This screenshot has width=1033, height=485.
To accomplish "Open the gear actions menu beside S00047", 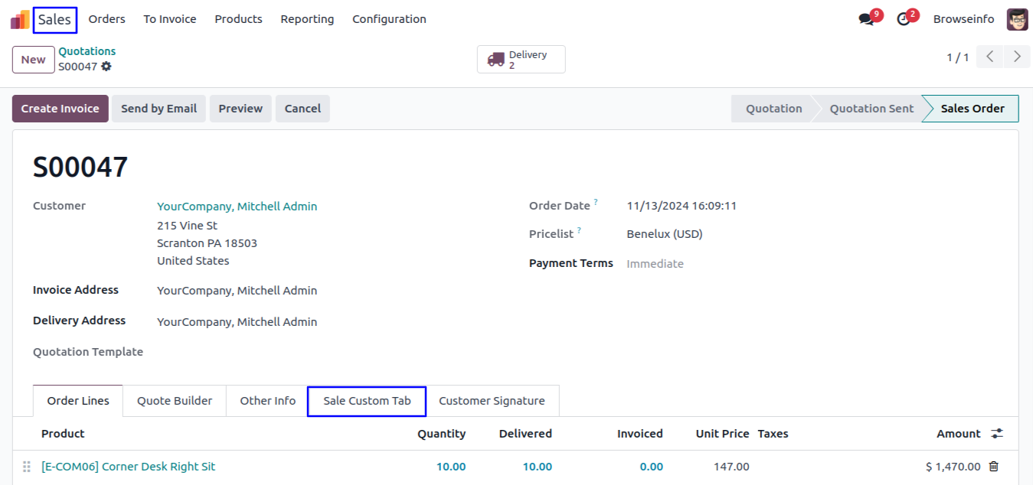I will (106, 67).
